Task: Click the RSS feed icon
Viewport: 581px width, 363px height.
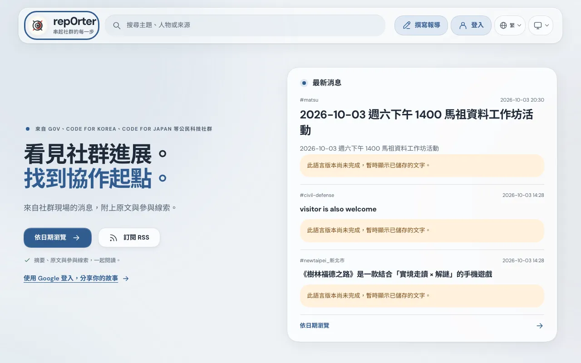Action: [x=113, y=238]
